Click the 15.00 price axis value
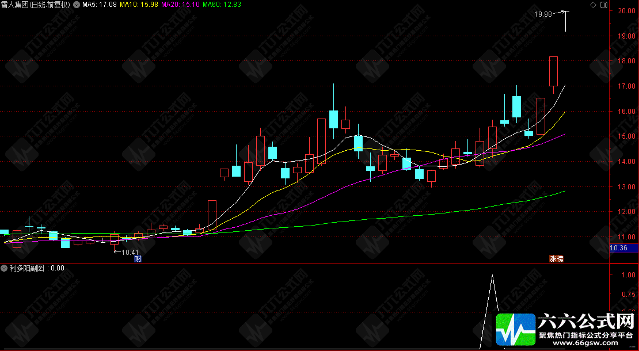The height and width of the screenshot is (351, 639). [626, 136]
